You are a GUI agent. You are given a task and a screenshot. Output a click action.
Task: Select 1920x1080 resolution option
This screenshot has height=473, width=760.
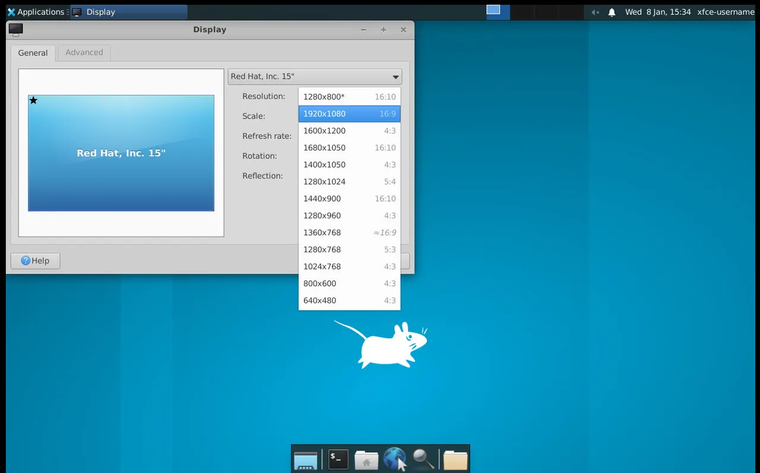(x=349, y=114)
